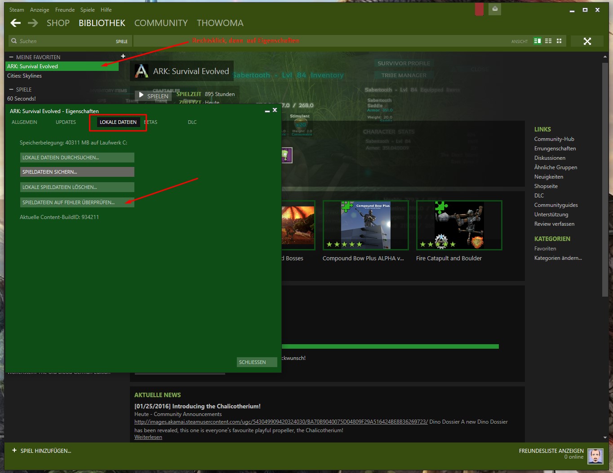Screen dimensions: 613x473
Task: Click plus icon beside Spiel hinzufügen
Action: (x=14, y=451)
